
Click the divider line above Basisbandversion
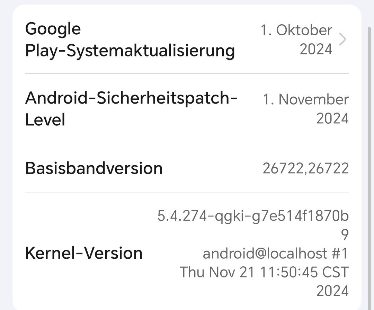pyautogui.click(x=187, y=143)
